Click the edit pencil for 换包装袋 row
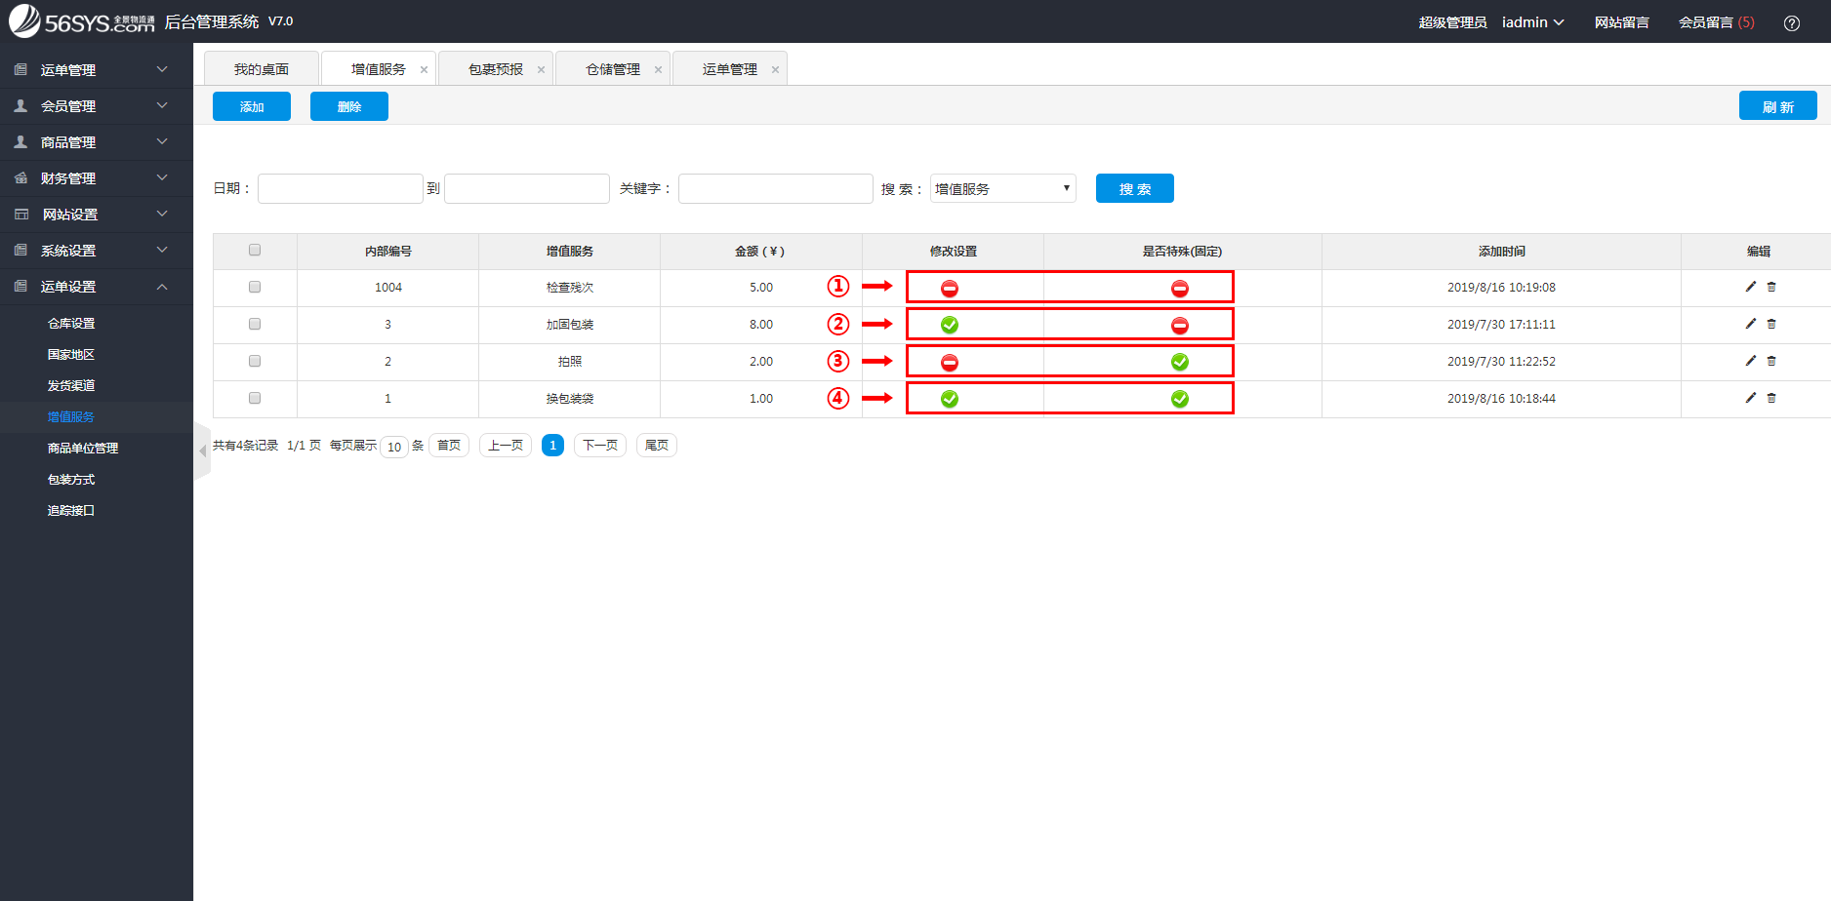Screen dimensions: 1831x901 coord(1750,398)
